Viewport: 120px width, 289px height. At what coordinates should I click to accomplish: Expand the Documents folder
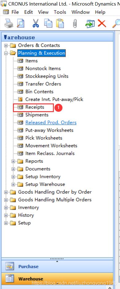(13, 169)
